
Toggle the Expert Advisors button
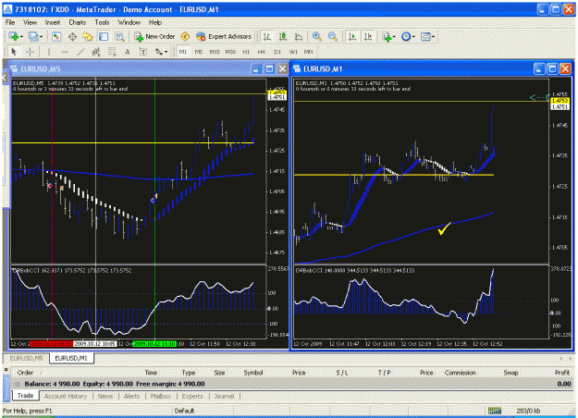point(224,36)
